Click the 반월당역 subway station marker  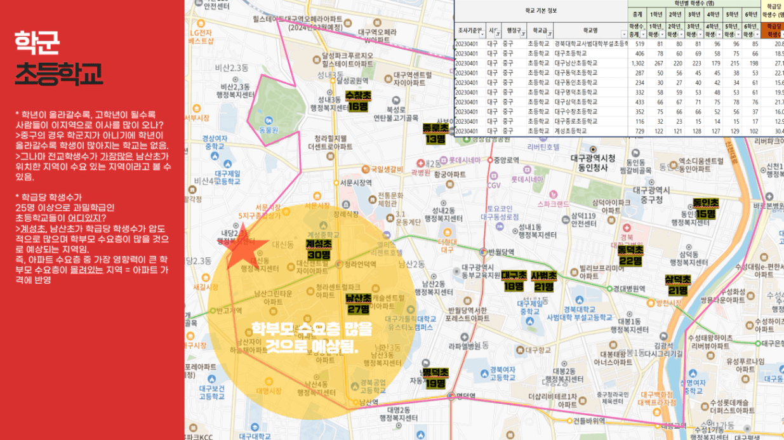tap(484, 251)
